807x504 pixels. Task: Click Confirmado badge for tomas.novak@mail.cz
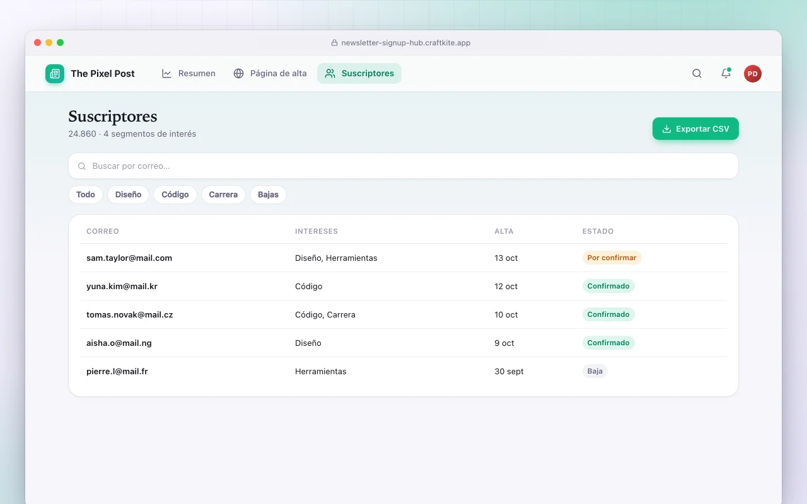click(x=608, y=314)
